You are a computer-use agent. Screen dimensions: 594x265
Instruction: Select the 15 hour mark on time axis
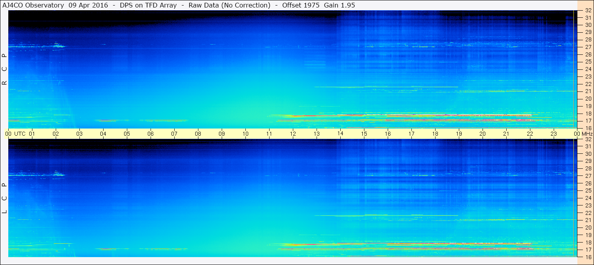click(364, 134)
